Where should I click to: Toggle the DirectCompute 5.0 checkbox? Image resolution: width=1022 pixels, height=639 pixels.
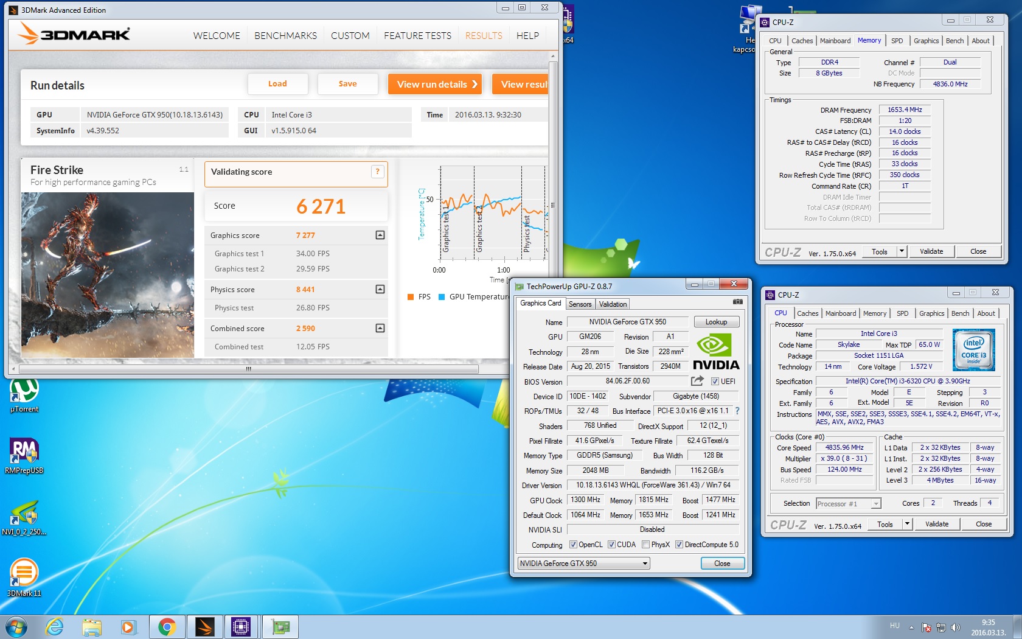click(x=679, y=545)
